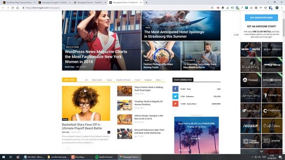The image size is (285, 160).
Task: Open Task View on the taskbar
Action: coord(11,157)
